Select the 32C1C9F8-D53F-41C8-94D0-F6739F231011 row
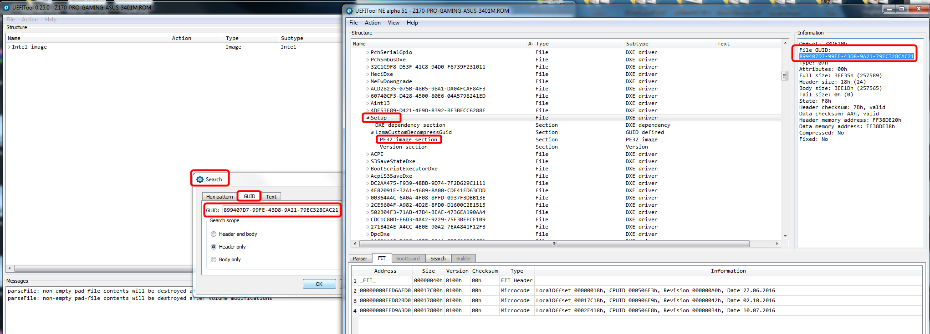 [428, 67]
